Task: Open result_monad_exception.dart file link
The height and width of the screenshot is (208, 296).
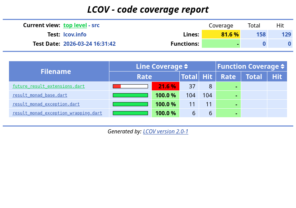Action: 46,104
